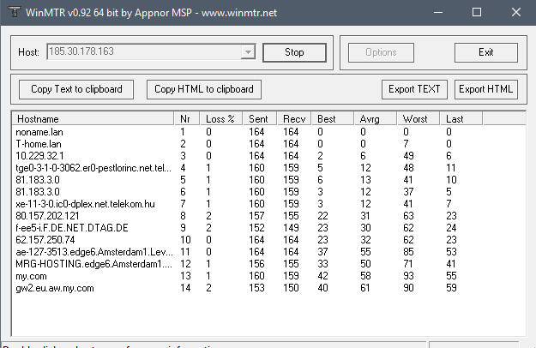Click Copy HTML to clipboard
The width and height of the screenshot is (536, 348).
pyautogui.click(x=203, y=89)
